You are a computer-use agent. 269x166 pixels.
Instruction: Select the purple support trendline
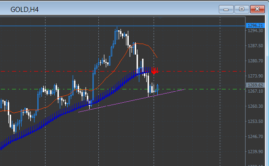click(132, 100)
